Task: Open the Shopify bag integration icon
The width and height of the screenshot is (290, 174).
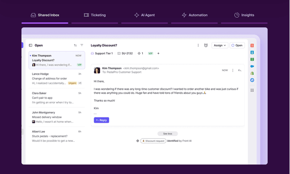Action: (x=252, y=73)
